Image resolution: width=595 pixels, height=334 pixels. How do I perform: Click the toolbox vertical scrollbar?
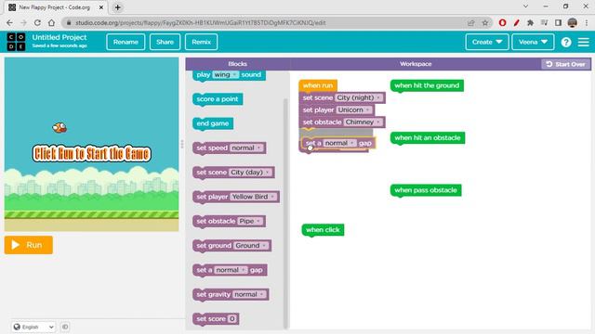pyautogui.click(x=285, y=212)
